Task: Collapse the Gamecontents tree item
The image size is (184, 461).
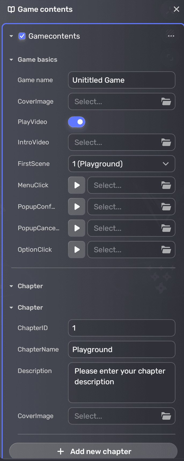Action: click(11, 36)
